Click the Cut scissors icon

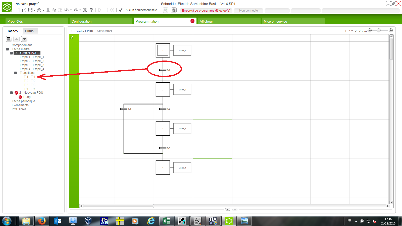tap(48, 10)
